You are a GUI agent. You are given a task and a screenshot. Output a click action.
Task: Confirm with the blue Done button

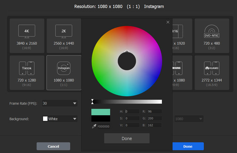[x=188, y=146]
